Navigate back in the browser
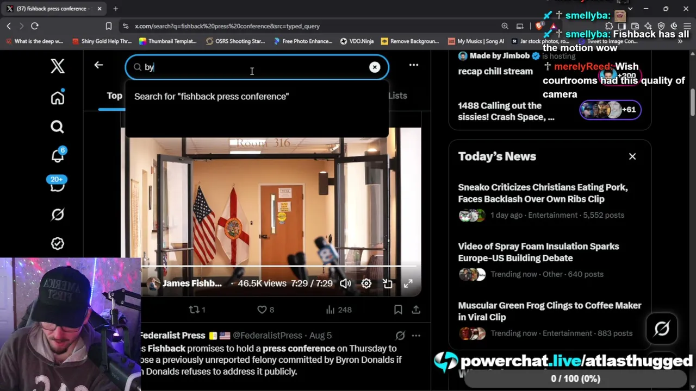Screen dimensions: 696x391 pyautogui.click(x=9, y=26)
